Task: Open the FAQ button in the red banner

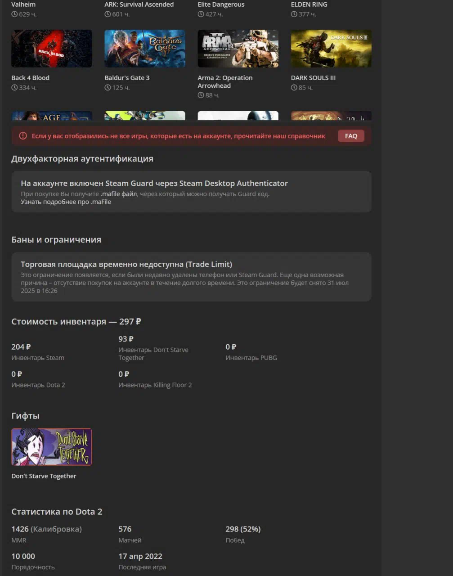Action: pyautogui.click(x=351, y=136)
